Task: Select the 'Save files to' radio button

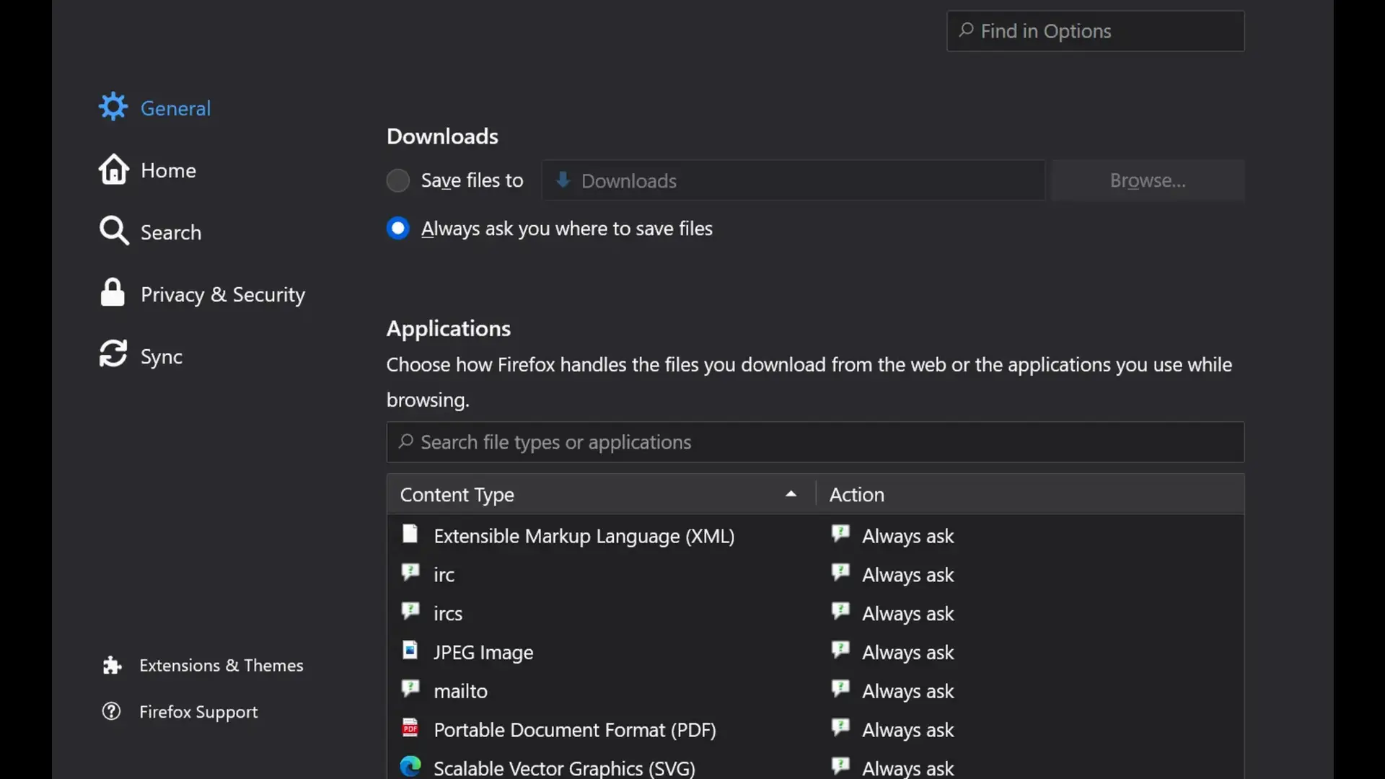Action: [x=398, y=180]
